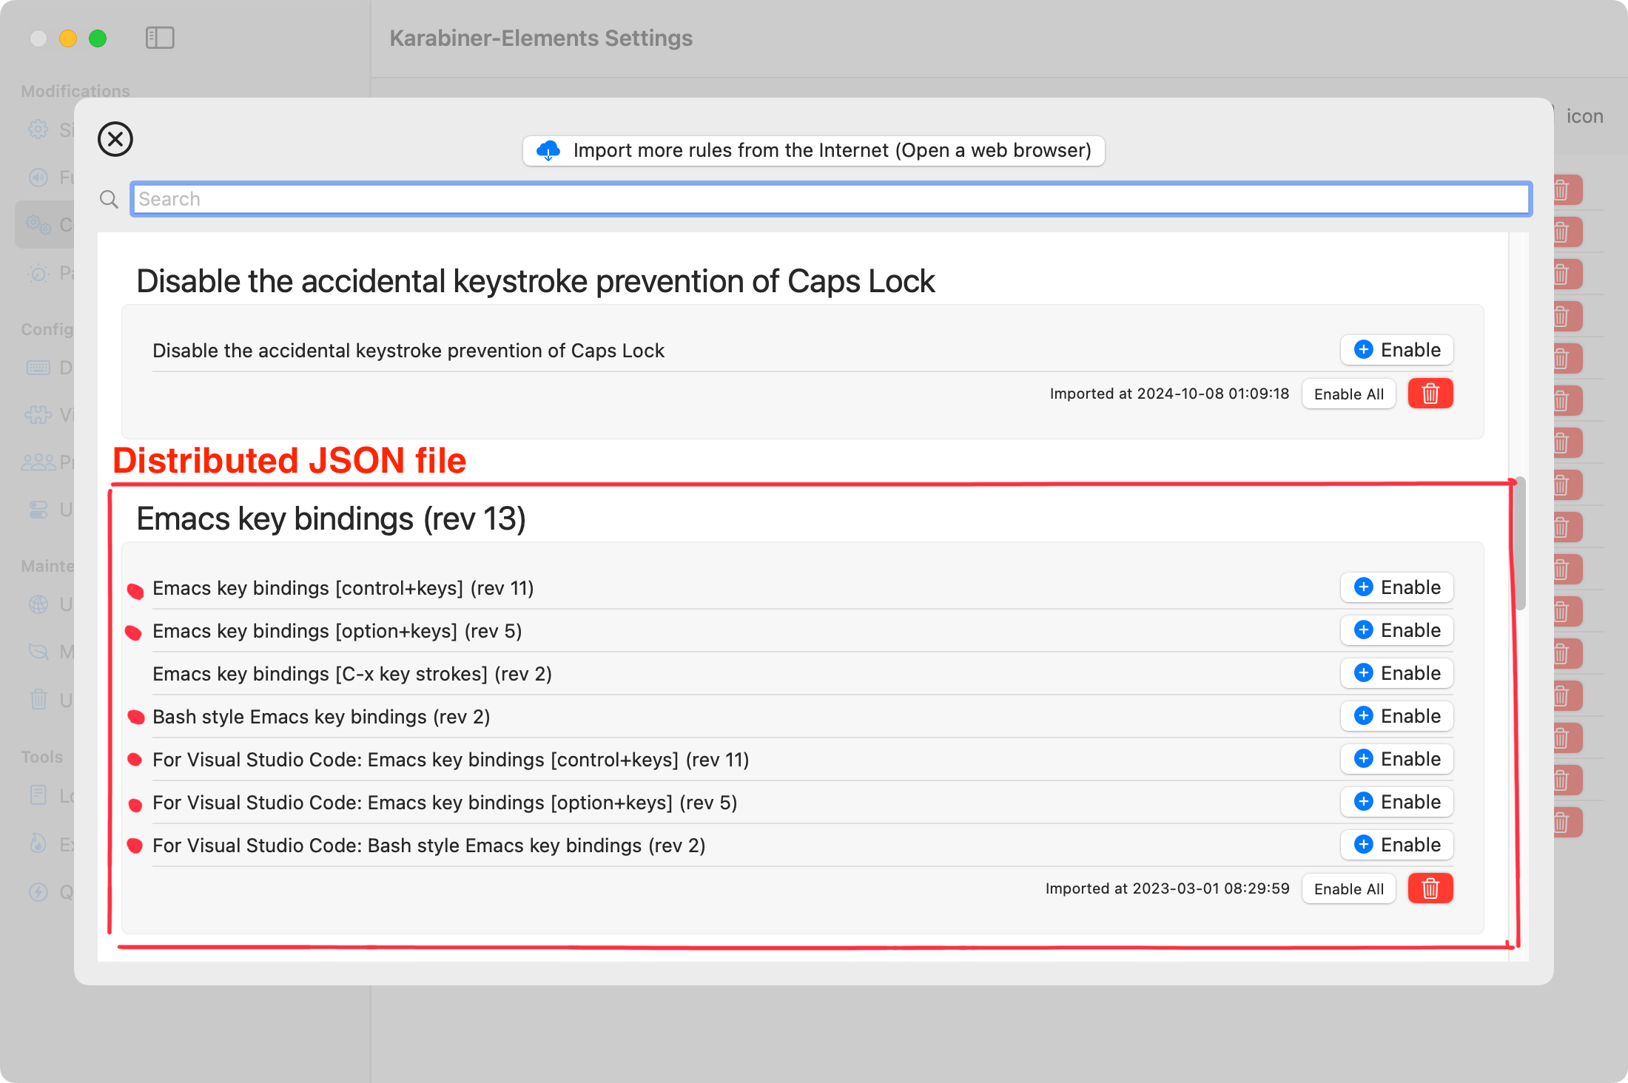Open Expert flame icon in sidebar
Screen dimensions: 1628x1083
point(38,844)
